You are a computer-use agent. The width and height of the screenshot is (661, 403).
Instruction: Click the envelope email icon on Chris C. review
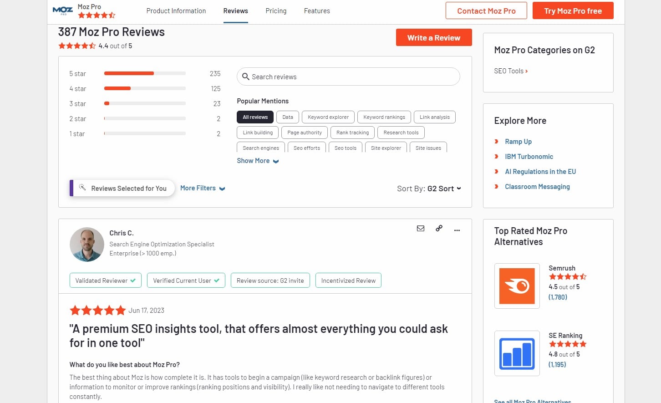(x=421, y=229)
